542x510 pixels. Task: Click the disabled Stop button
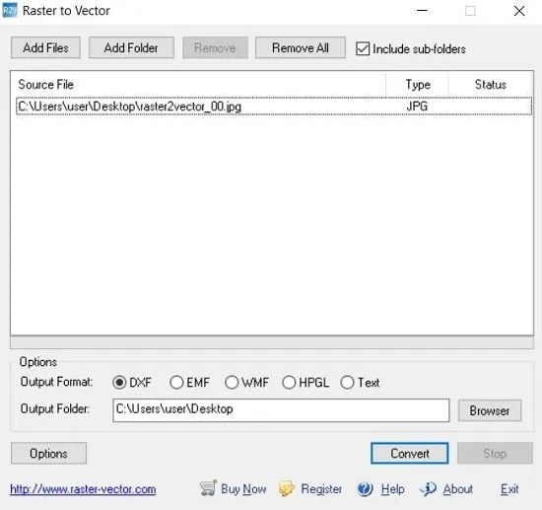pyautogui.click(x=495, y=453)
